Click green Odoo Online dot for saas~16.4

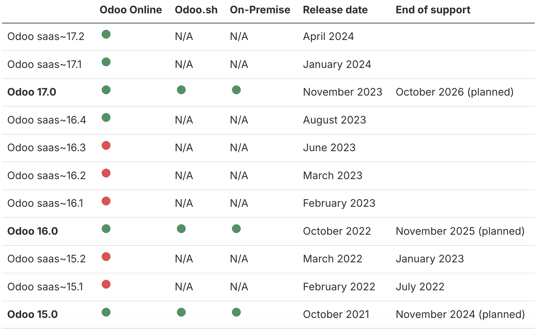[x=106, y=117]
